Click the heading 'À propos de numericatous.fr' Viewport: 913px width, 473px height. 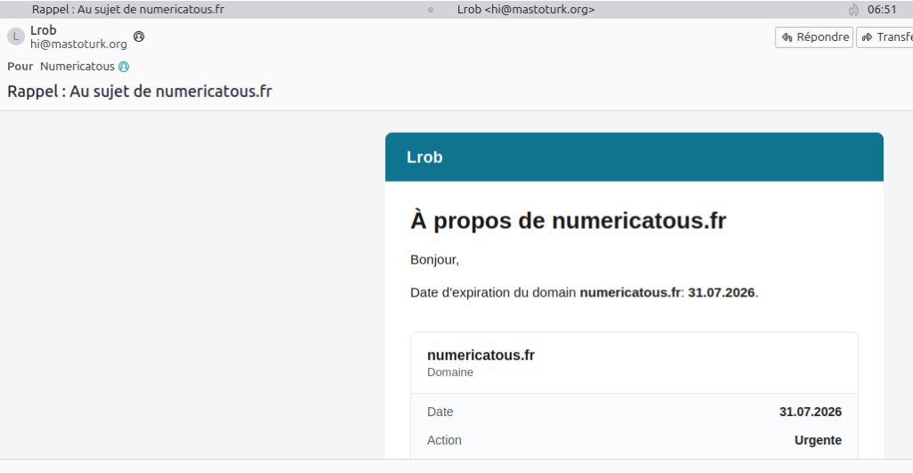click(568, 221)
